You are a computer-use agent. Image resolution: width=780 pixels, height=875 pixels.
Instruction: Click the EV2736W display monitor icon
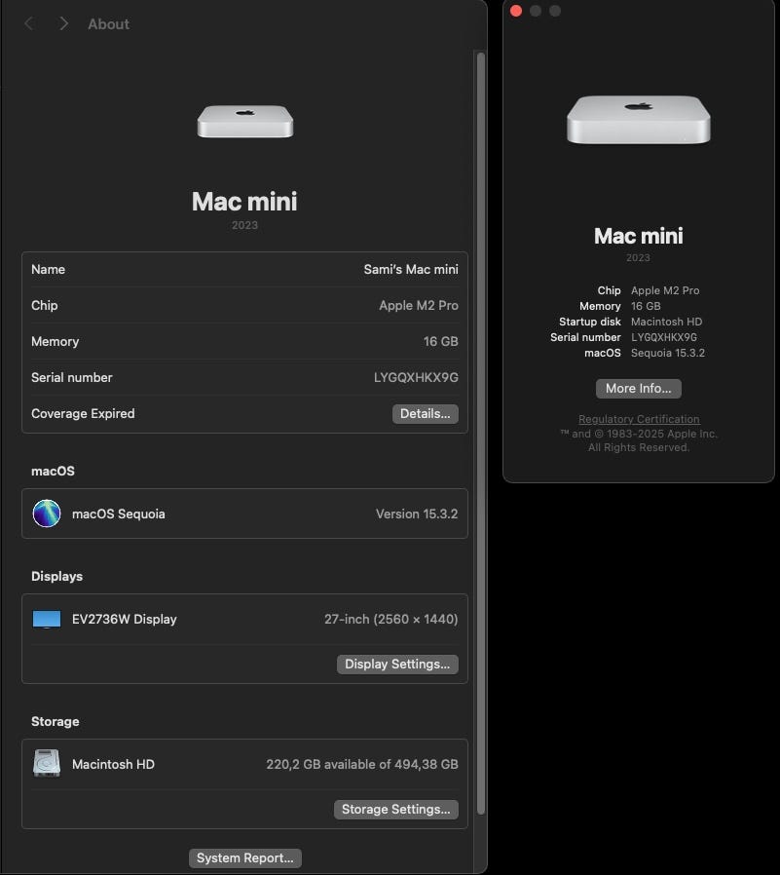(x=47, y=620)
